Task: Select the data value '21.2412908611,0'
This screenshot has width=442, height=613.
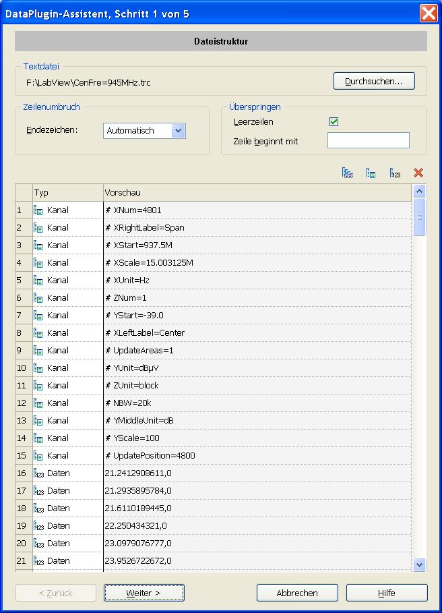Action: (138, 473)
